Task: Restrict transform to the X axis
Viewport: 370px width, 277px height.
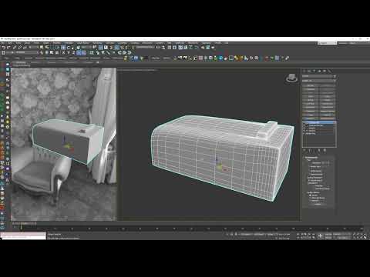Action: point(63,52)
